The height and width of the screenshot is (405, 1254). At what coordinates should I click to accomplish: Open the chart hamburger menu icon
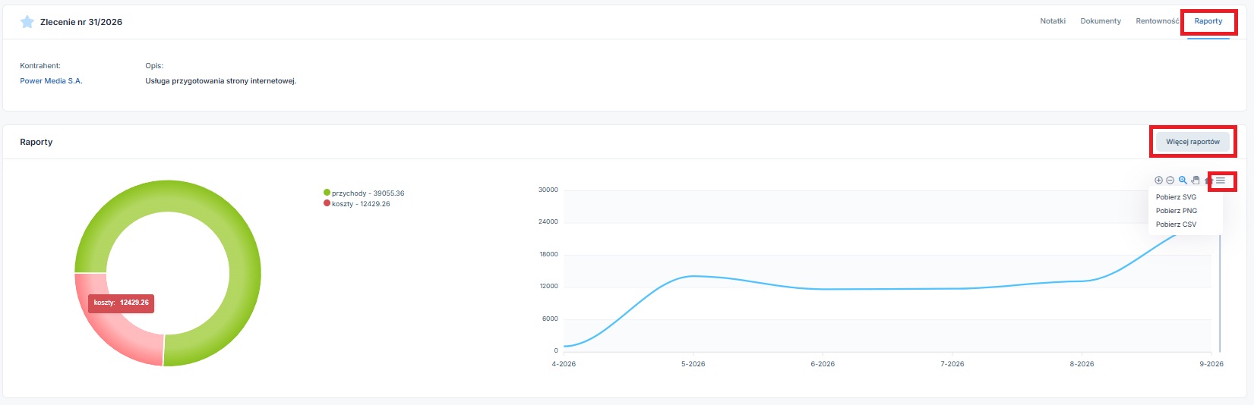[1221, 181]
